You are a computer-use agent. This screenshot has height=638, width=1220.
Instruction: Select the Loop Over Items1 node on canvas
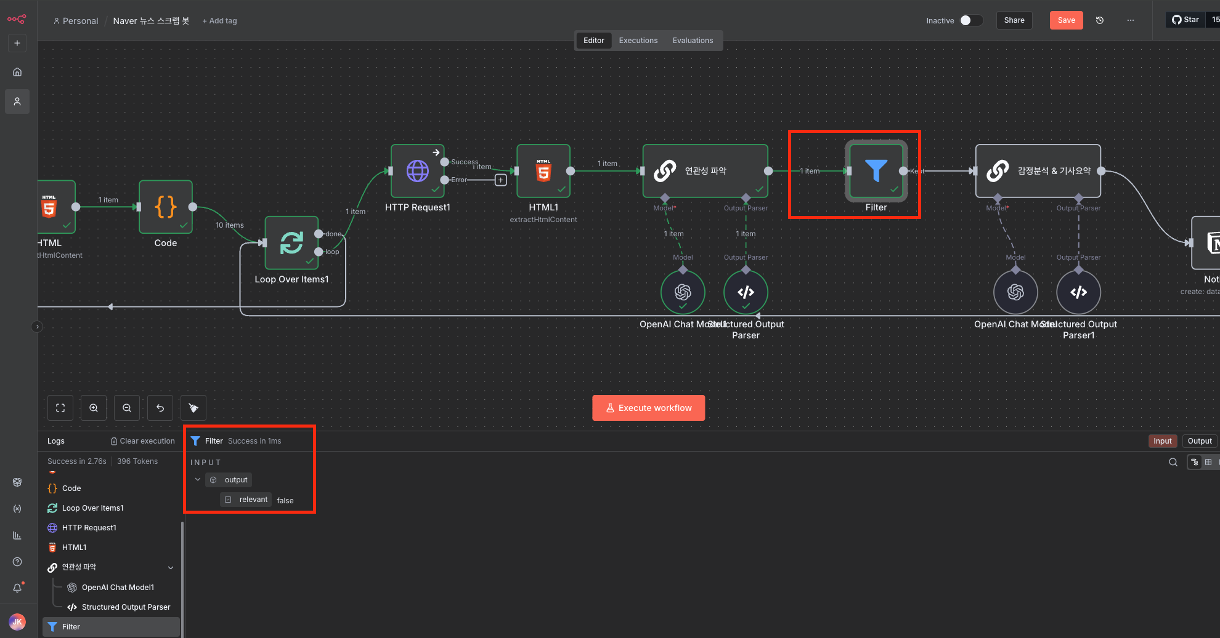[291, 243]
